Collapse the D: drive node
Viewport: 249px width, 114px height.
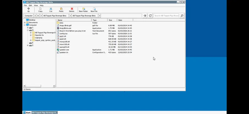coord(28,30)
